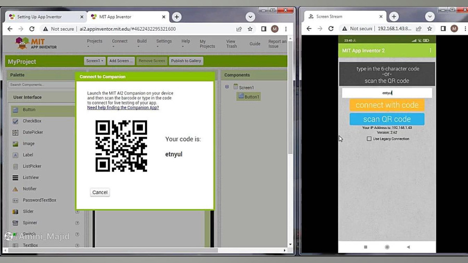468x263 pixels.
Task: Click the QR code image
Action: 121,146
